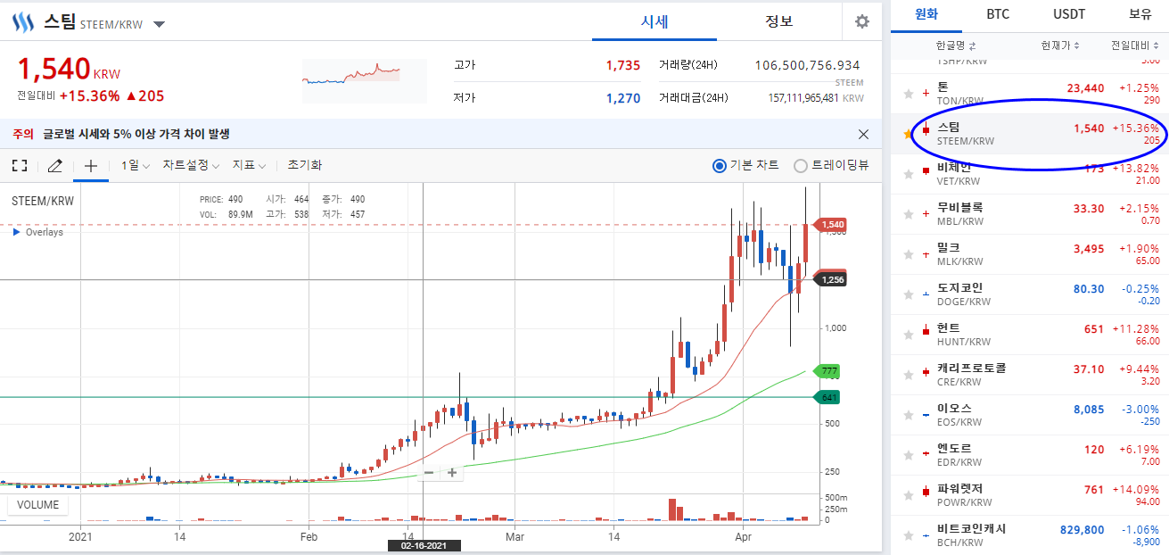Zoom in chart with plus button
1169x555 pixels.
point(452,473)
